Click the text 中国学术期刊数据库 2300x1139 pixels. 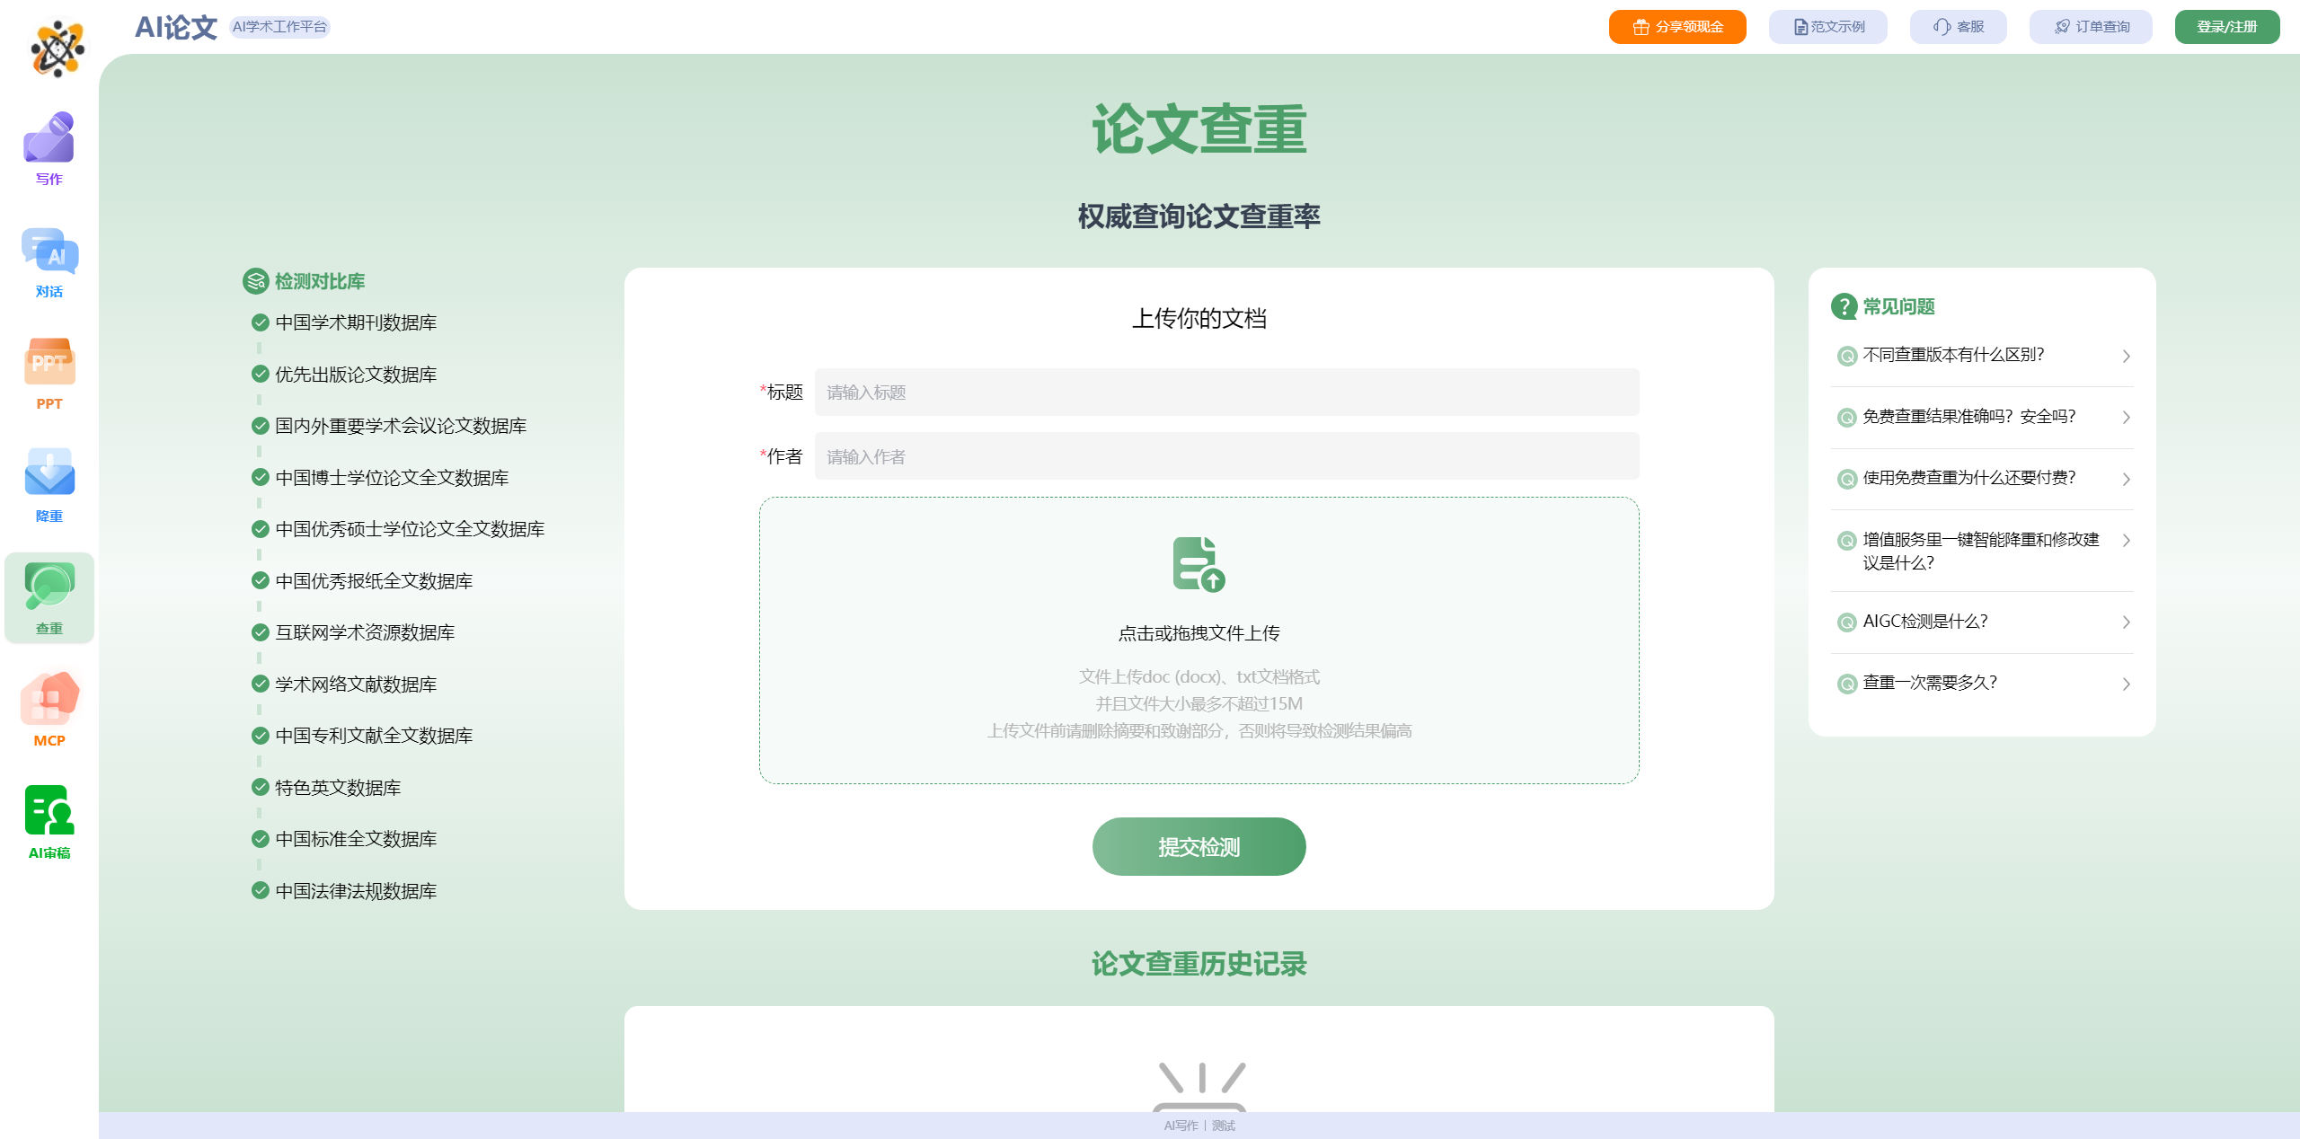[356, 322]
